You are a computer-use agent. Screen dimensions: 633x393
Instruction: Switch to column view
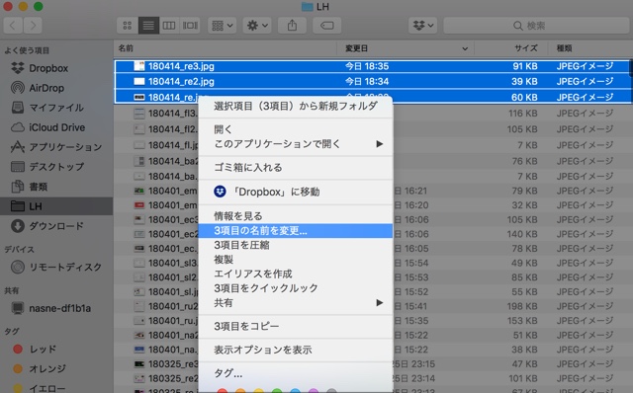(169, 26)
